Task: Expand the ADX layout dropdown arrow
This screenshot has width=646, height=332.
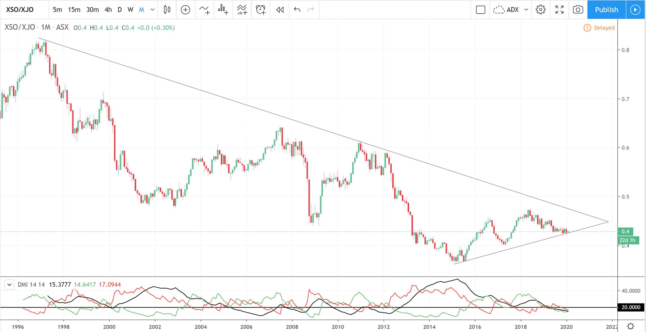Action: point(526,10)
